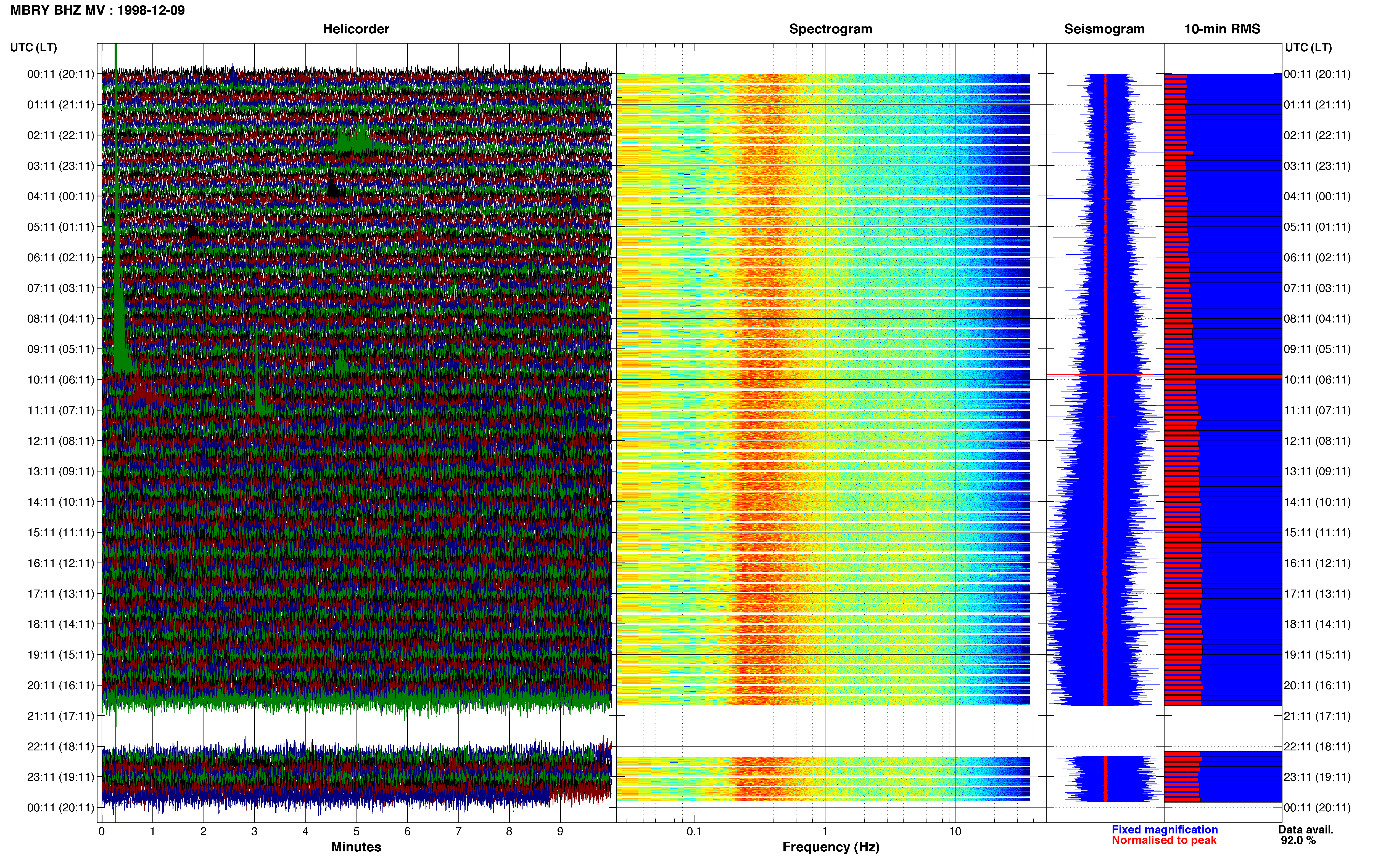Click the 'Normalised to peak' legend text

coord(1164,841)
